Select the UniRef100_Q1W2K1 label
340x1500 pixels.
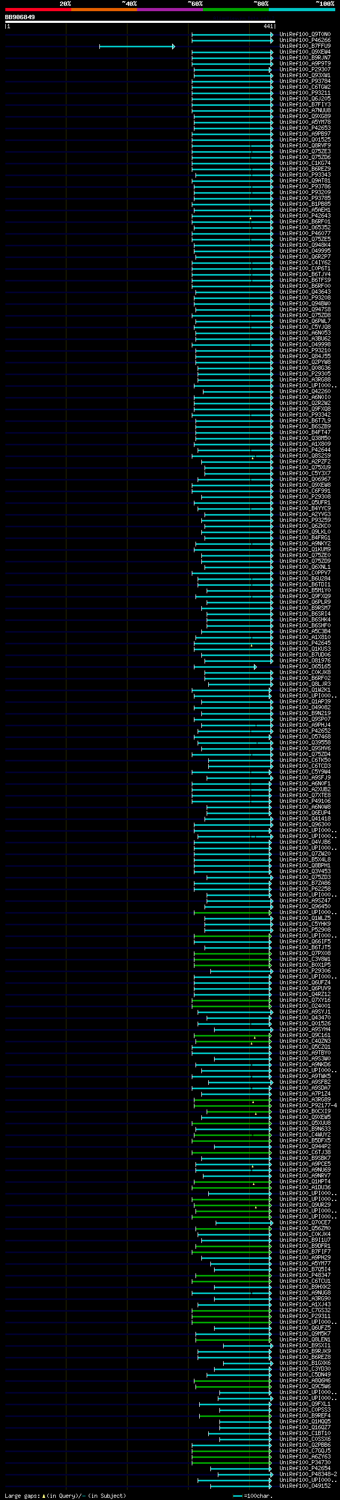(305, 690)
